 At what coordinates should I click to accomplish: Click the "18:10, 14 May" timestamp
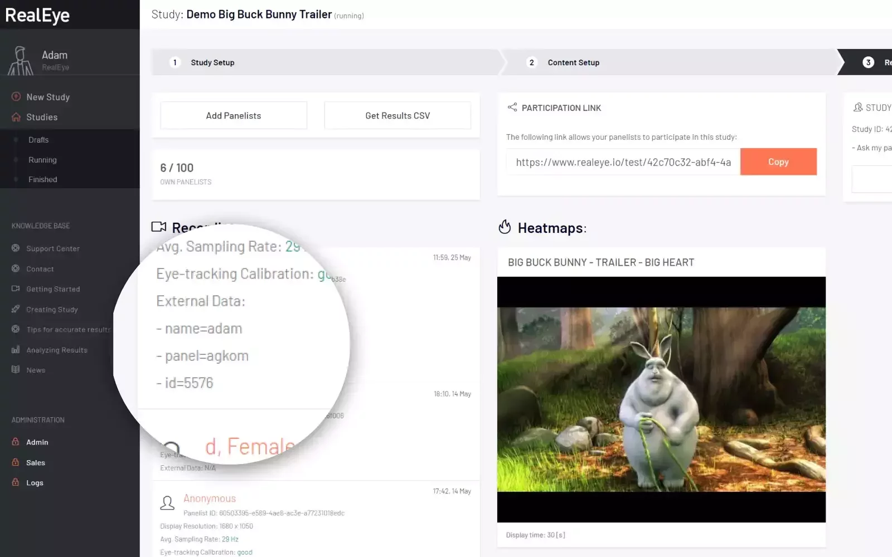[x=453, y=394]
